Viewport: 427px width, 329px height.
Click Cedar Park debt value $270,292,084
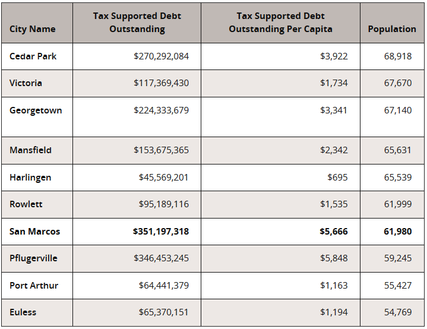pyautogui.click(x=162, y=56)
